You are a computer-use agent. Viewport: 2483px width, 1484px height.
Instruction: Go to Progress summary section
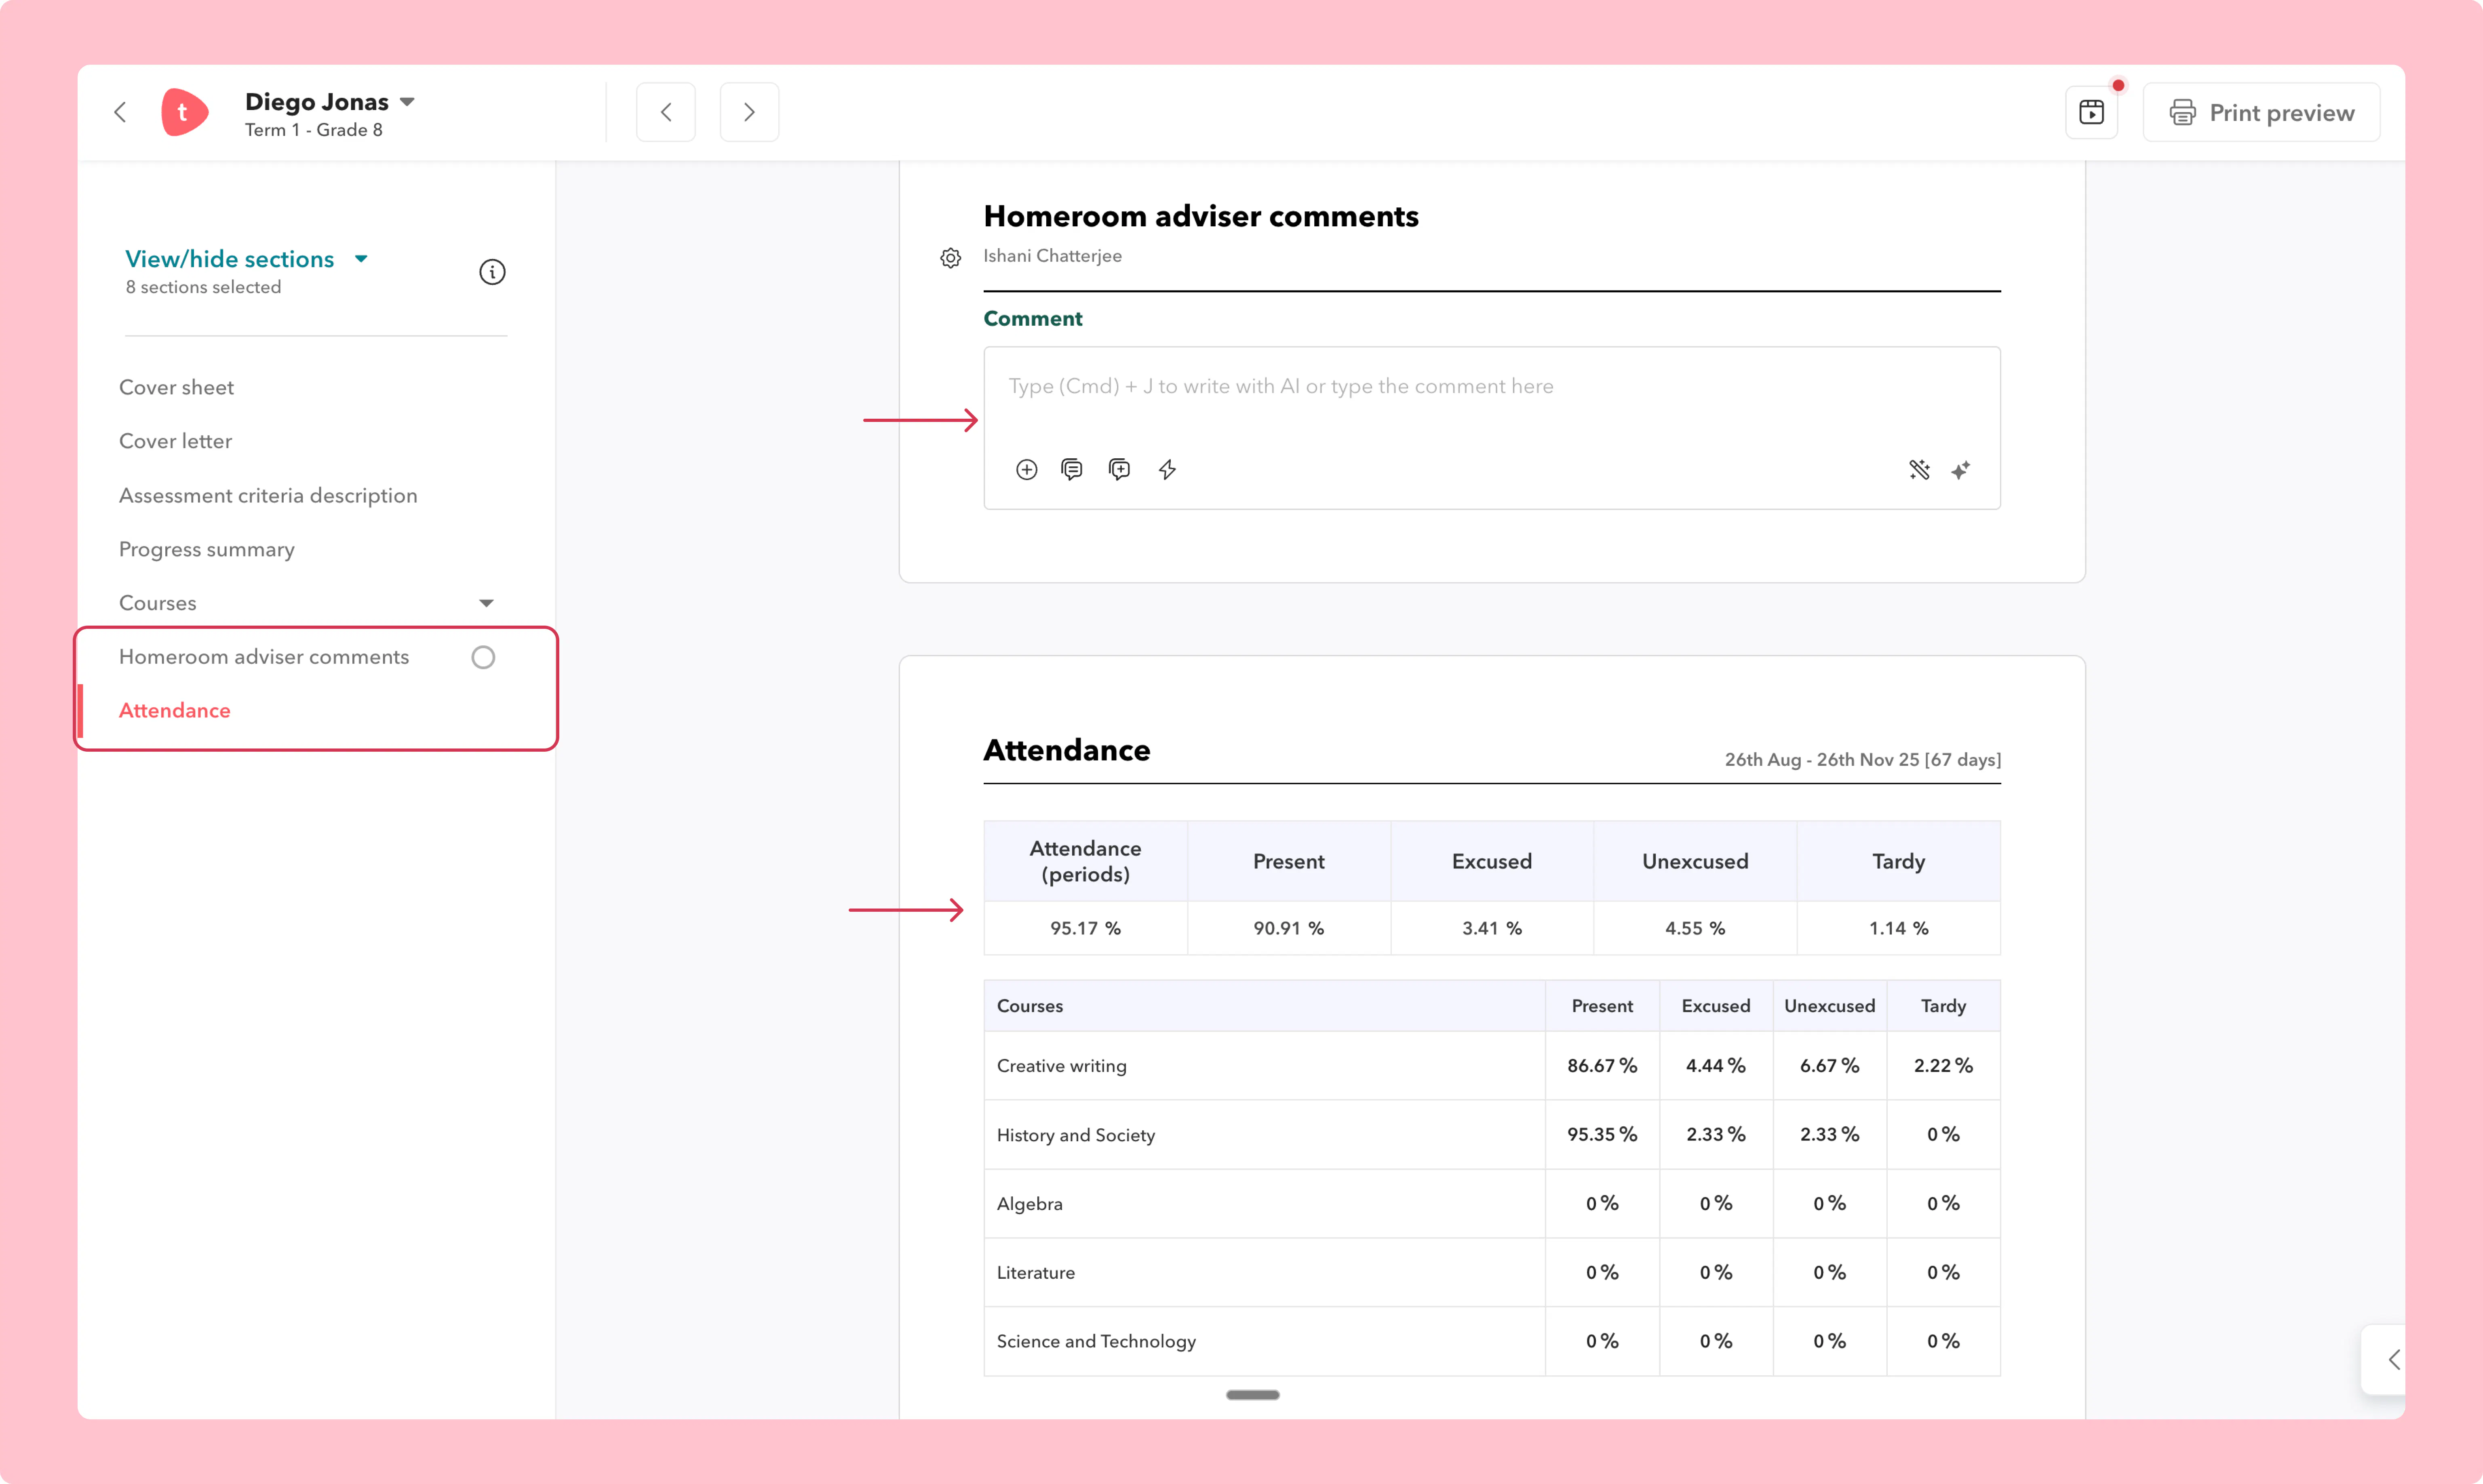[207, 549]
